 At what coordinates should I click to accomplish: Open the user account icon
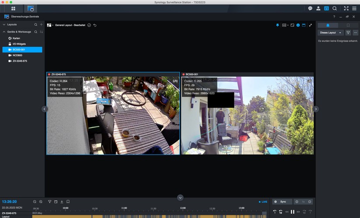[318, 8]
